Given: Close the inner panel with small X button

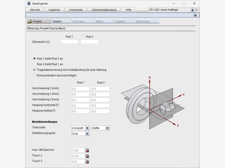Looking at the screenshot, I should click(195, 15).
